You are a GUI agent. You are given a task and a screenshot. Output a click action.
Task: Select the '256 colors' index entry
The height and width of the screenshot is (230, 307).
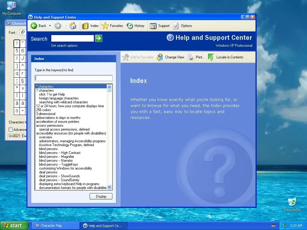coord(71,110)
